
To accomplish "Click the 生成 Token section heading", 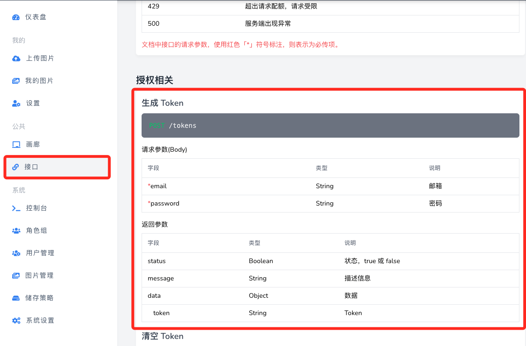I will pyautogui.click(x=162, y=103).
